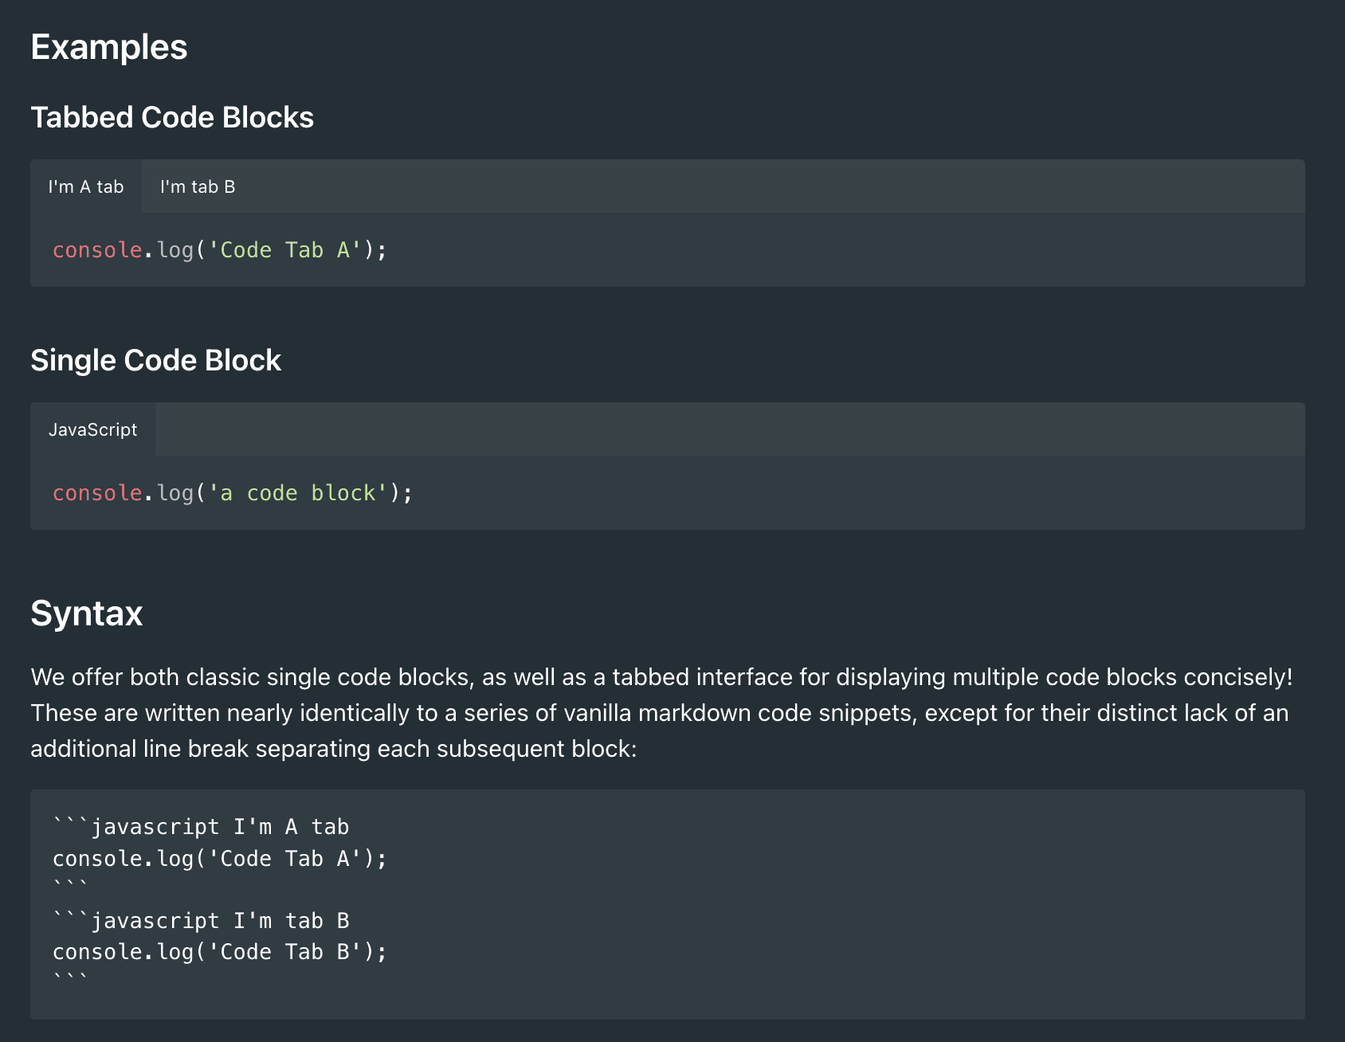Click the console.log('a code block') code line
This screenshot has height=1042, width=1345.
(x=233, y=493)
